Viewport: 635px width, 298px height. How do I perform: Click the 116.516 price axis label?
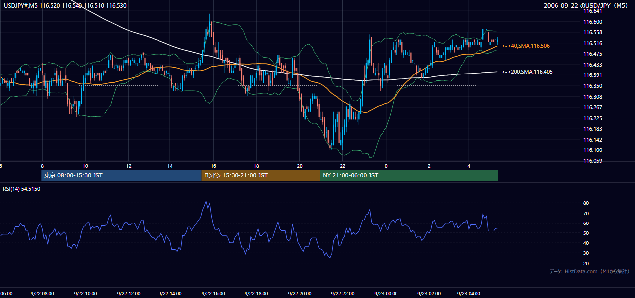[x=593, y=43]
